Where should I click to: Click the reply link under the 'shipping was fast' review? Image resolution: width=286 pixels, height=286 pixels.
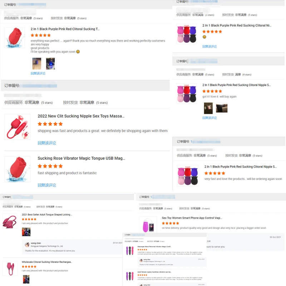pos(47,143)
